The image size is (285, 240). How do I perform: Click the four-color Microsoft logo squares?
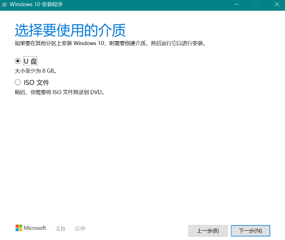tap(19, 228)
